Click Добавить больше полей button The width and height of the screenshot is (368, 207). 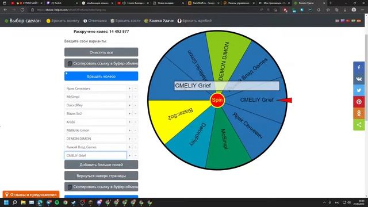point(101,165)
